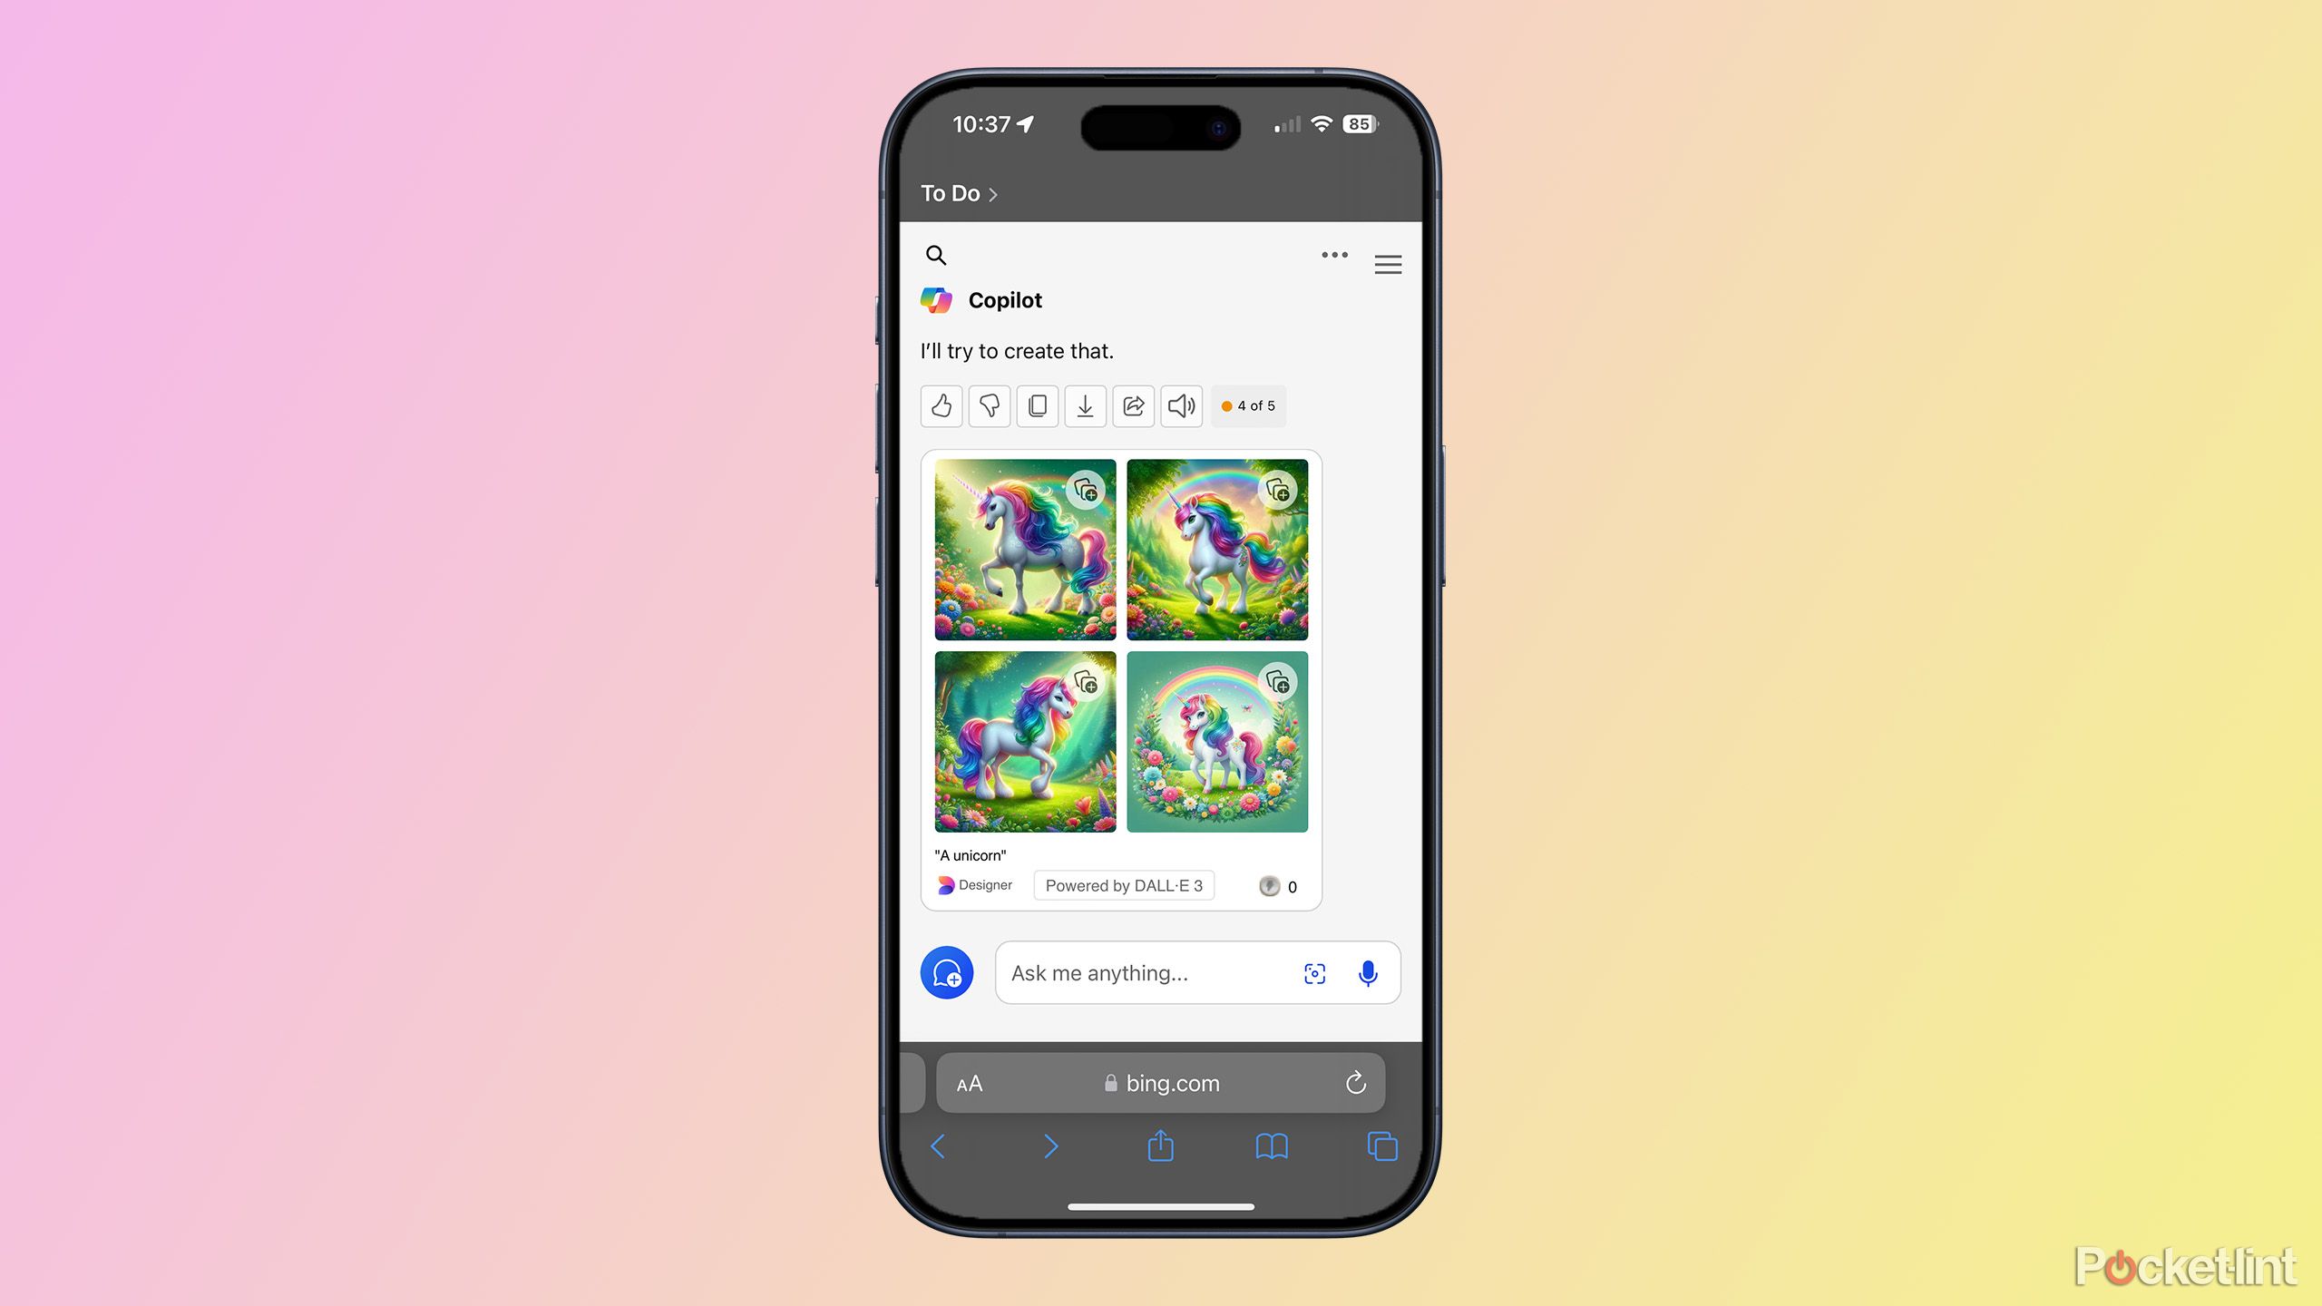Click the copy icon
The height and width of the screenshot is (1306, 2322).
click(1037, 405)
